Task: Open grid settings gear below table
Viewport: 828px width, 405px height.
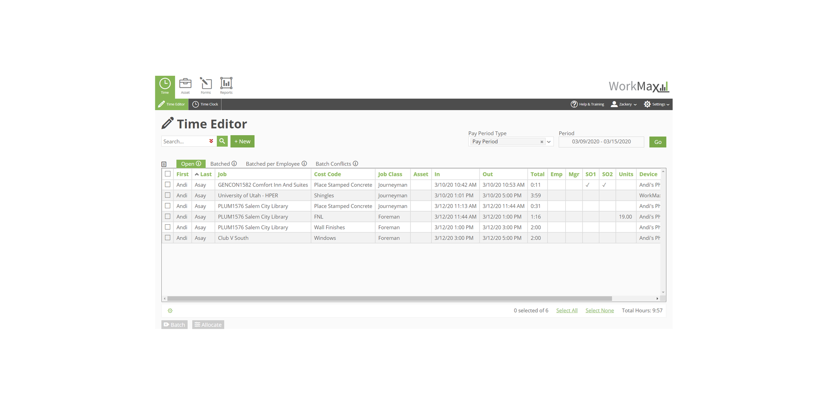Action: pos(170,310)
